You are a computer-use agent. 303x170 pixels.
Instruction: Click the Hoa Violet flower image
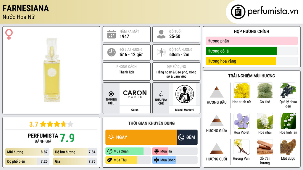241,121
